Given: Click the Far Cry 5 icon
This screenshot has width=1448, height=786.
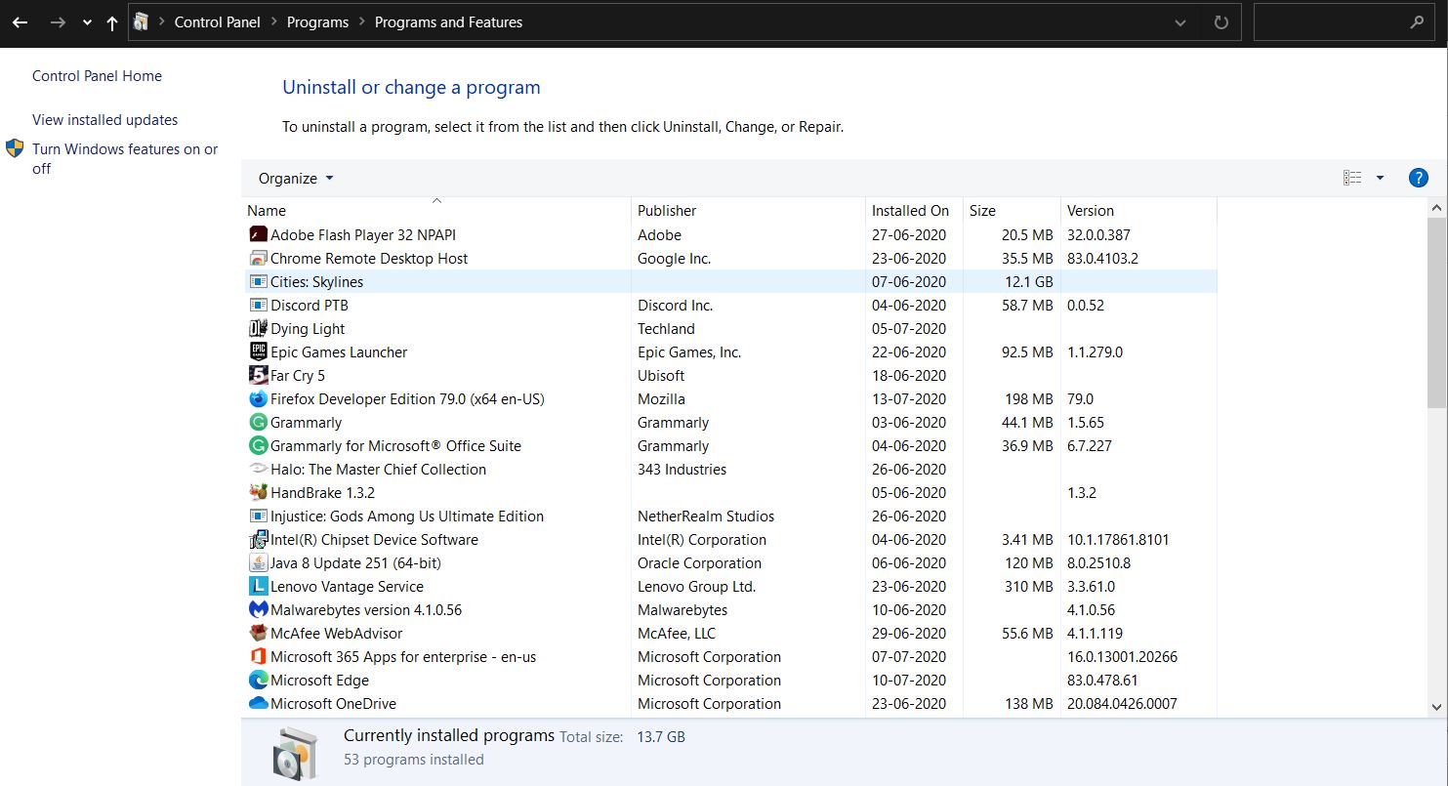Looking at the screenshot, I should (x=258, y=375).
